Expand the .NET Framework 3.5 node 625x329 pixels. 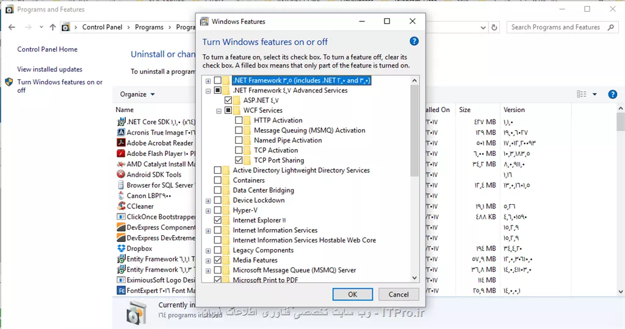(208, 81)
